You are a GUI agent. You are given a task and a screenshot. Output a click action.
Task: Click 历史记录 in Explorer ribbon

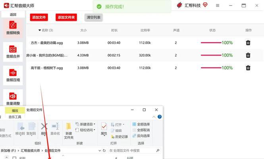click(x=119, y=137)
